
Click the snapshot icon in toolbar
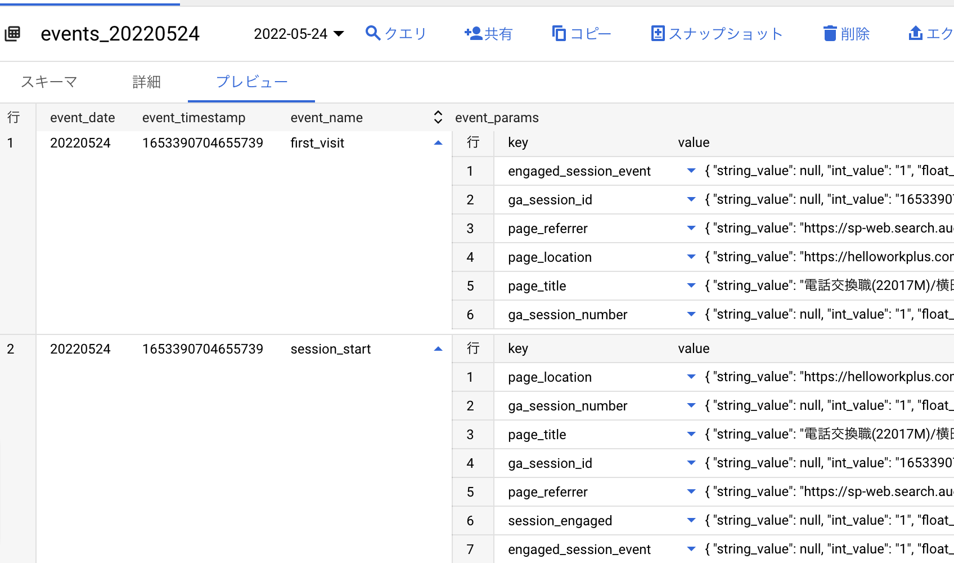657,34
